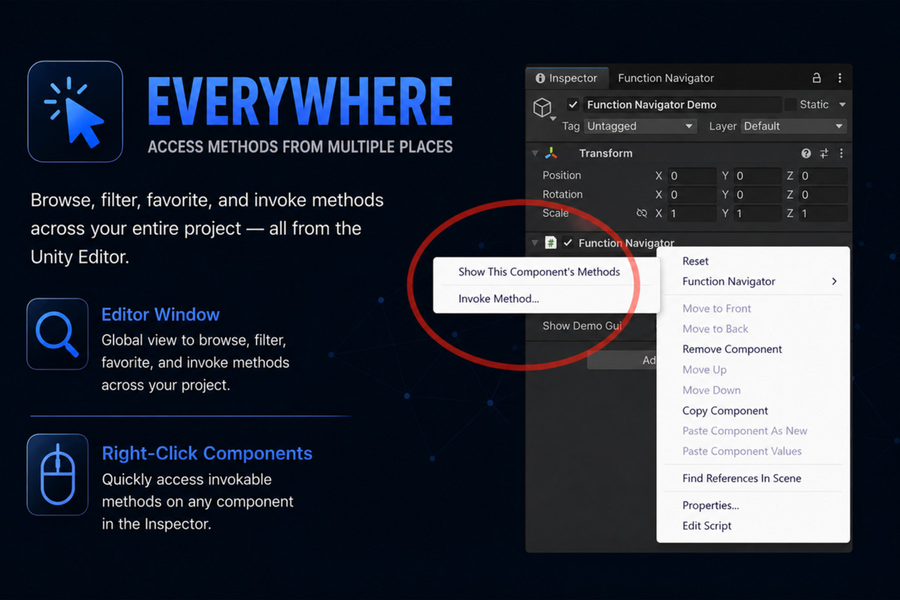Select Invoke Method... in submenu
Image resolution: width=900 pixels, height=600 pixels.
pyautogui.click(x=499, y=298)
